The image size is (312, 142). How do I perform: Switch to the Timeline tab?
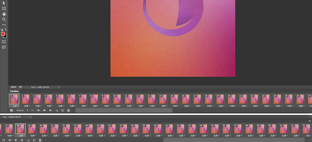click(14, 91)
